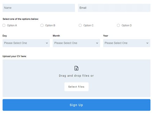Click the Name input field
The height and width of the screenshot is (114, 153).
point(39,8)
